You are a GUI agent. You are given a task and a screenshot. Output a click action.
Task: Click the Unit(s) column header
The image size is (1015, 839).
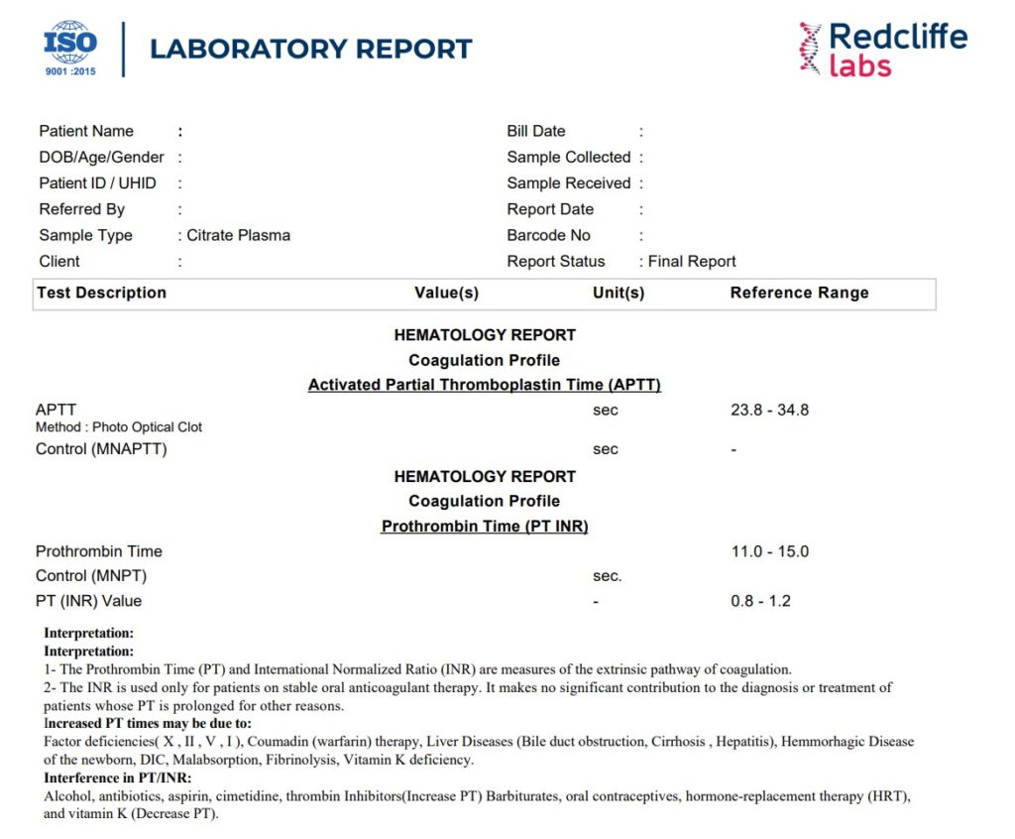(x=619, y=293)
